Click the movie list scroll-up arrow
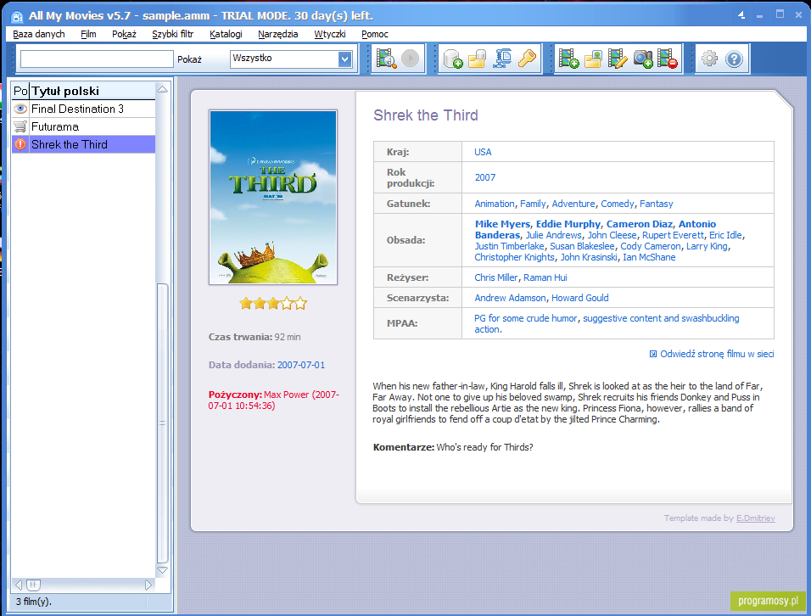 coord(162,89)
